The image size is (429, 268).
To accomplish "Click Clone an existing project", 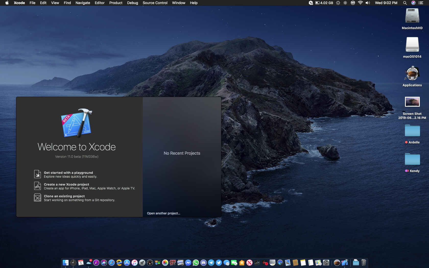I will 64,196.
